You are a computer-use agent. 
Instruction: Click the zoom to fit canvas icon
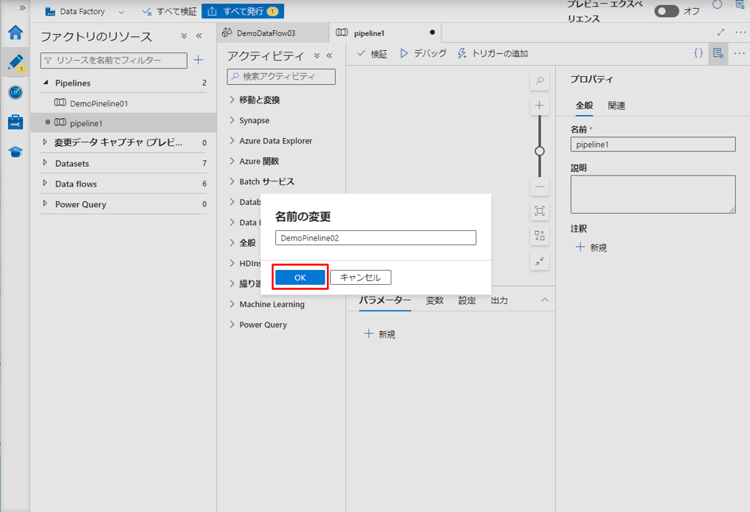pyautogui.click(x=540, y=211)
